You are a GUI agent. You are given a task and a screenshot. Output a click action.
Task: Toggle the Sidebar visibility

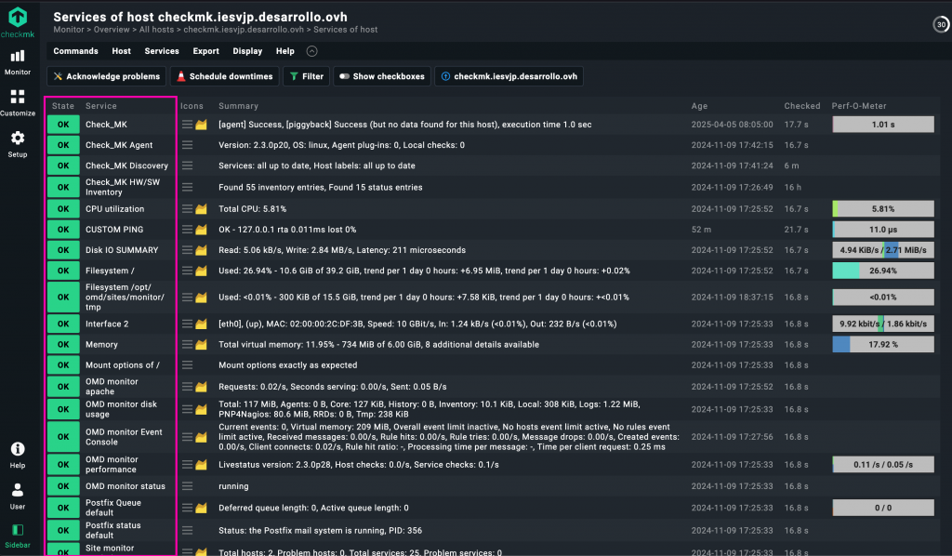18,535
